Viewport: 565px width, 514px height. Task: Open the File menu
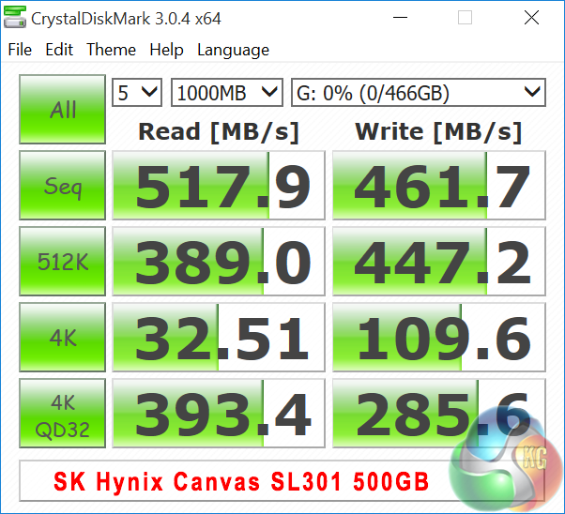coord(20,50)
